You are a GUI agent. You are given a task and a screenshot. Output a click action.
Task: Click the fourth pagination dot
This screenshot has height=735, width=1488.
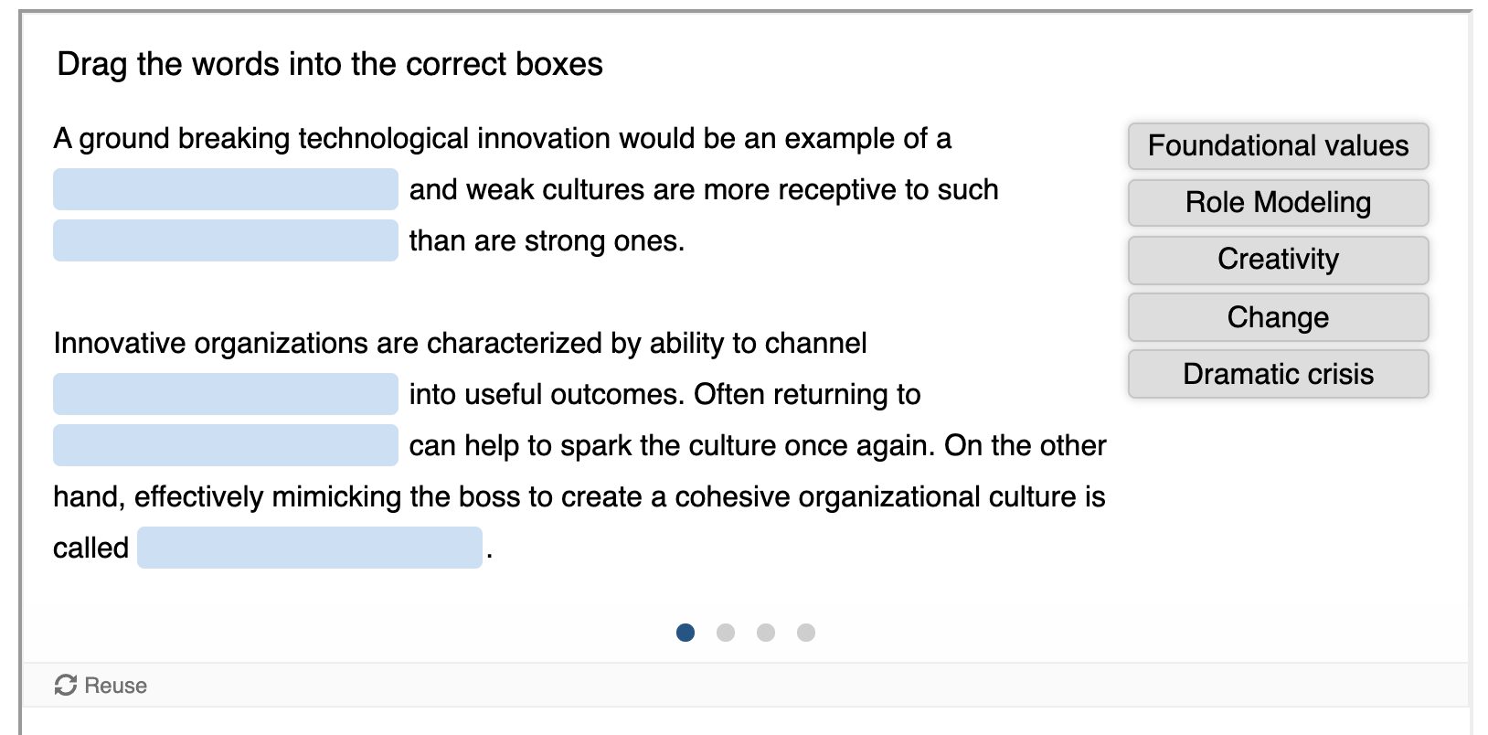pyautogui.click(x=807, y=632)
